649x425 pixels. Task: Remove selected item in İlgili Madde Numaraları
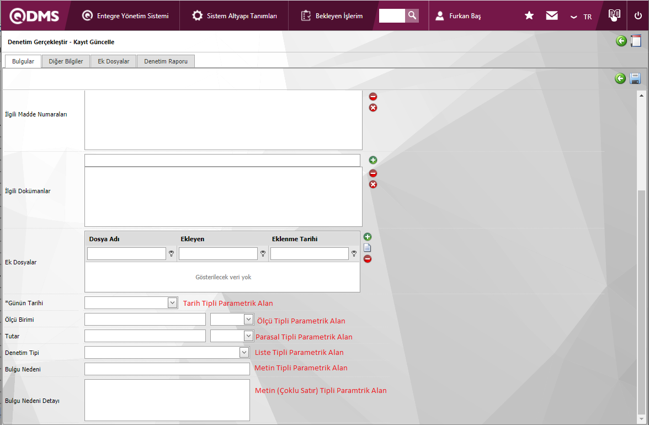(373, 97)
